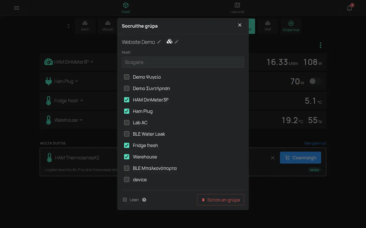The height and width of the screenshot is (228, 366).
Task: Select the Wall group tab
Action: click(x=268, y=26)
